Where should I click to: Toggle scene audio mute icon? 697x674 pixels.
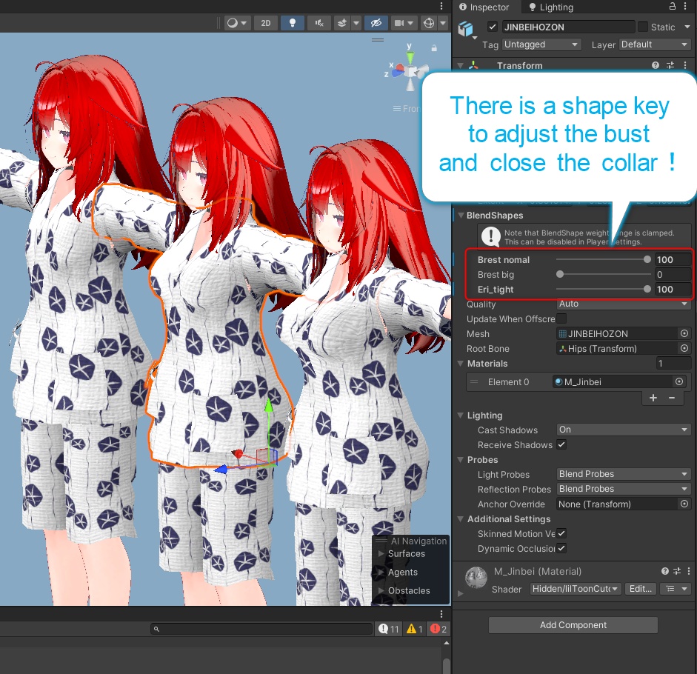click(x=319, y=23)
